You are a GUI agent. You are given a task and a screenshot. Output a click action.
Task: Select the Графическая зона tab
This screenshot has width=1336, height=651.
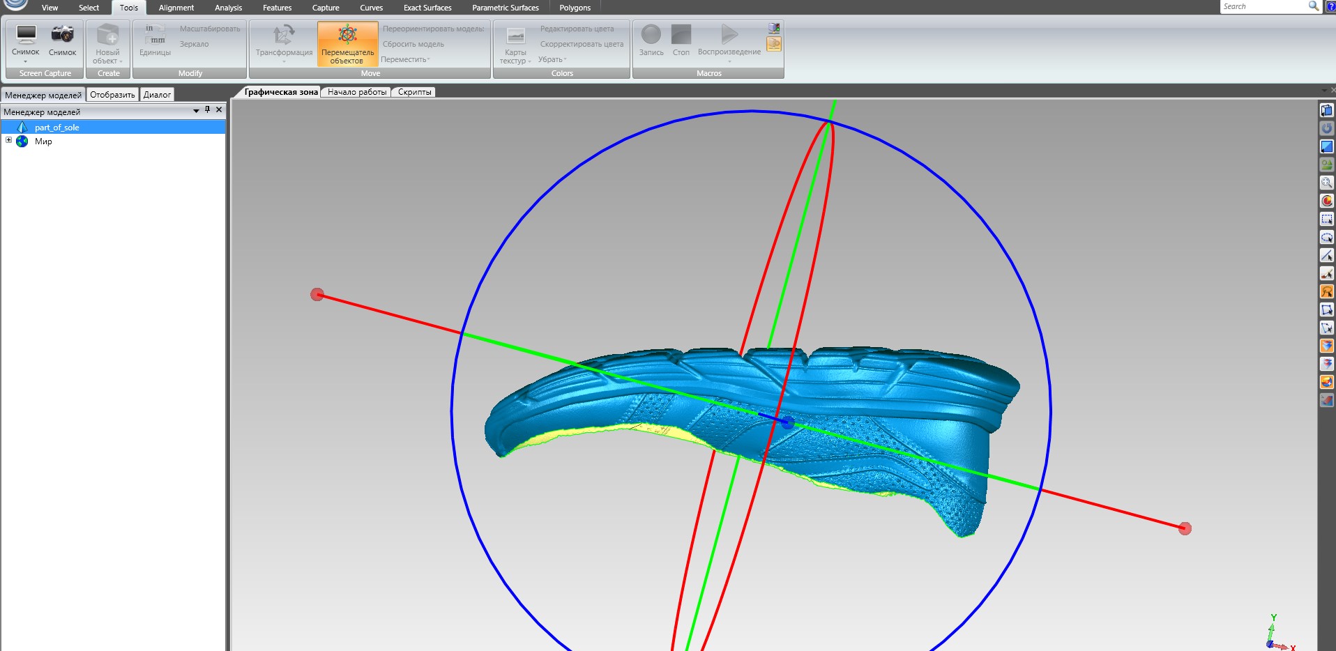(x=281, y=92)
